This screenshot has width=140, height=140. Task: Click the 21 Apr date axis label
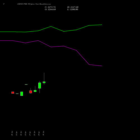point(17,133)
